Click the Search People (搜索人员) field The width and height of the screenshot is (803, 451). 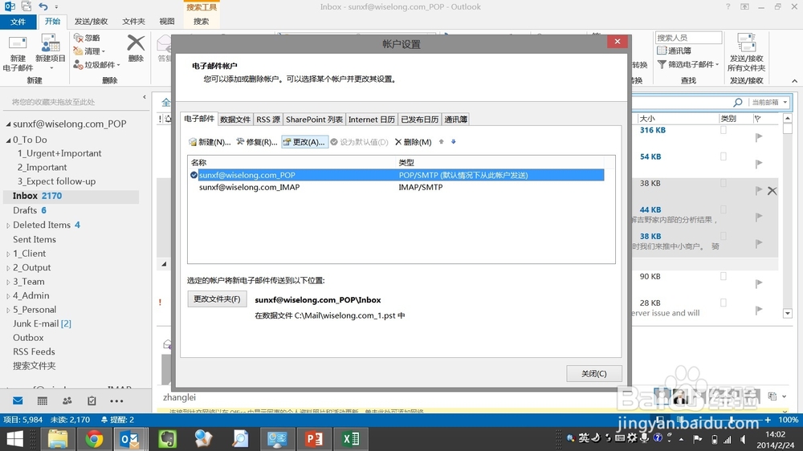[x=688, y=38]
